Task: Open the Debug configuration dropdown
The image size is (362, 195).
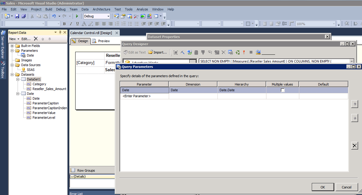Action: [108, 16]
